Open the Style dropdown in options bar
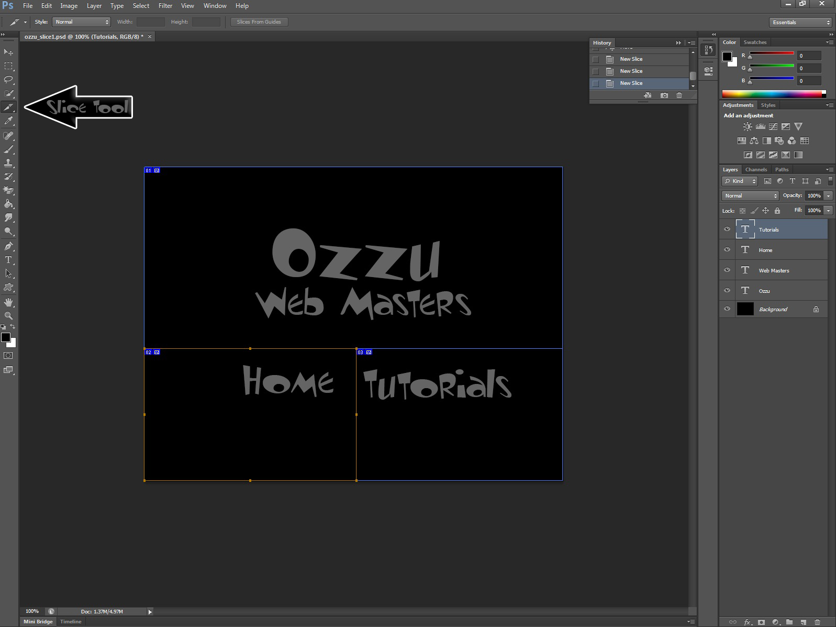The width and height of the screenshot is (836, 627). coord(82,22)
